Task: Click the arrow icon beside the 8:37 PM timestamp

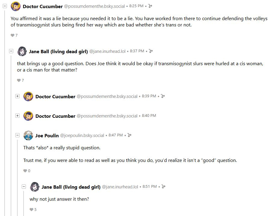Action: [151, 51]
